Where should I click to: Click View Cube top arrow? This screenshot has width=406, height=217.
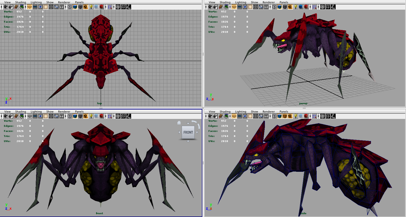tap(188, 123)
